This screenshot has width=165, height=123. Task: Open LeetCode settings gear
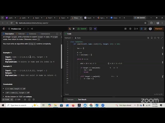coord(130,29)
